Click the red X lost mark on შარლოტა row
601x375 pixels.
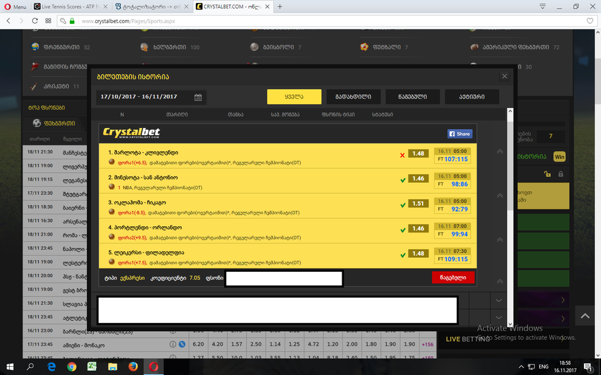pos(402,155)
